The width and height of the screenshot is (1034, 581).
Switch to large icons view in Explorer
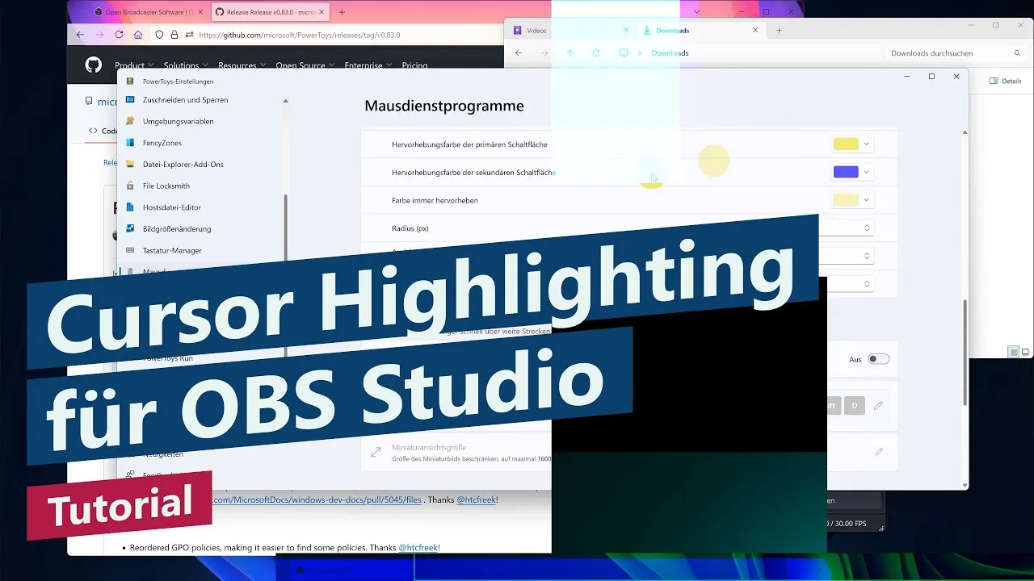[x=1025, y=352]
